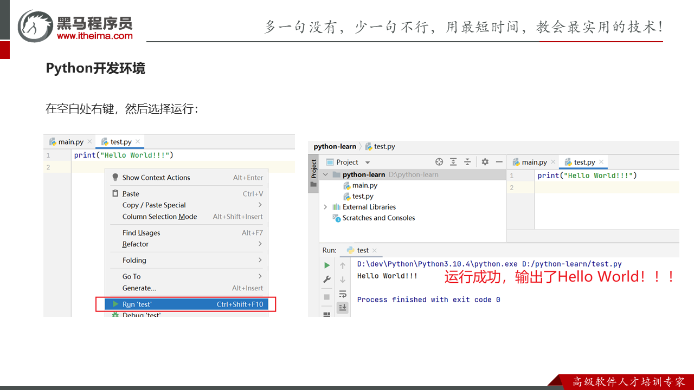Click the gray Stop square in Run panel
The image size is (694, 390).
[x=327, y=297]
